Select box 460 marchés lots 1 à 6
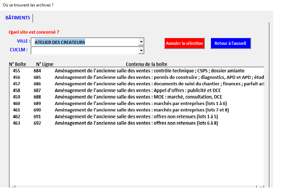 pos(136,103)
